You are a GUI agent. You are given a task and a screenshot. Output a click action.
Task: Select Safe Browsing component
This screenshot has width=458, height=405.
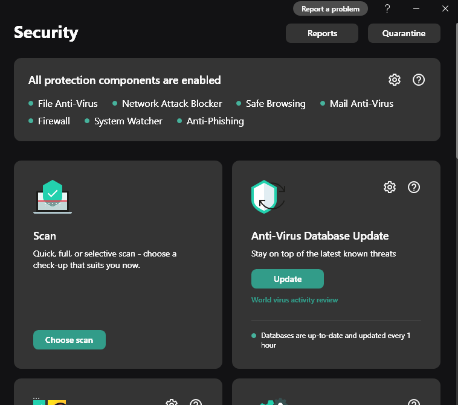[276, 104]
